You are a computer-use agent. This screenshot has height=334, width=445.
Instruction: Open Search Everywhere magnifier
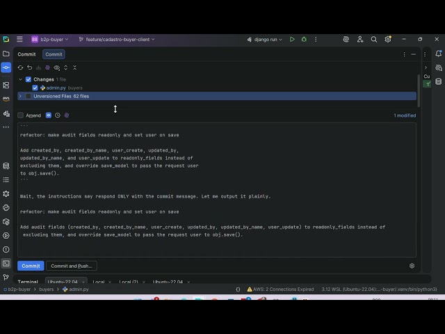click(374, 39)
